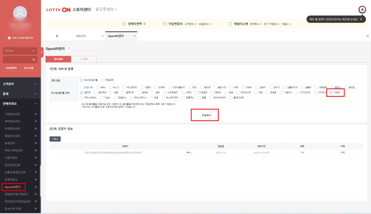Toggle favorite star for 하위거래처관리
The height and width of the screenshot is (214, 371).
[x=36, y=150]
